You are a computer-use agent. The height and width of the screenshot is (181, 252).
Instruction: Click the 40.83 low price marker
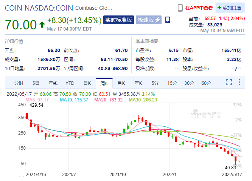[x=230, y=168]
